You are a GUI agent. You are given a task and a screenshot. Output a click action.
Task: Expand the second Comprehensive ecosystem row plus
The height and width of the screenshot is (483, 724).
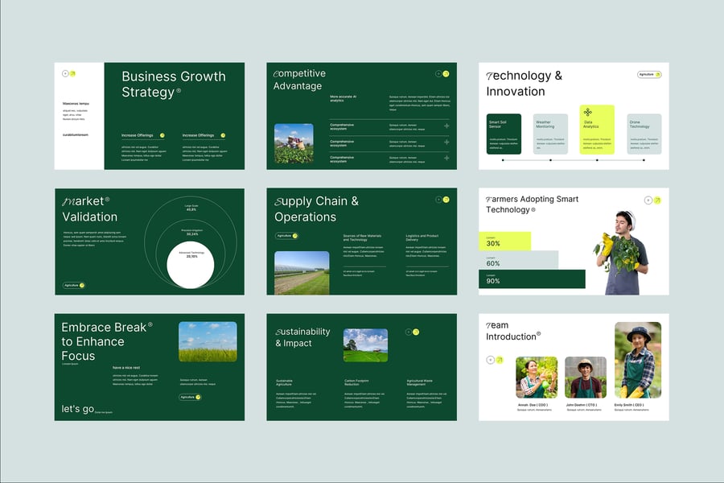(446, 142)
